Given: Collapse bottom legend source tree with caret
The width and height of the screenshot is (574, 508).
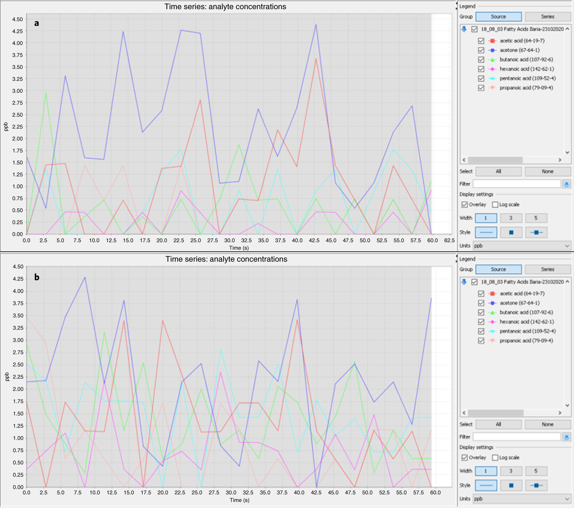Looking at the screenshot, I should [567, 282].
